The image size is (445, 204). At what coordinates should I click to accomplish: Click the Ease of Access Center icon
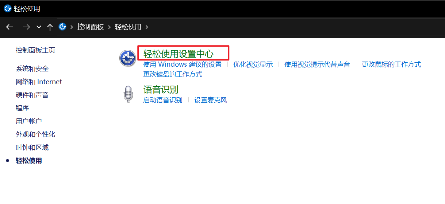tap(128, 58)
